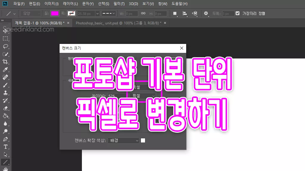Switch to the Photoshop_basic_ unit.psd tab
The width and height of the screenshot is (305, 171).
(118, 23)
